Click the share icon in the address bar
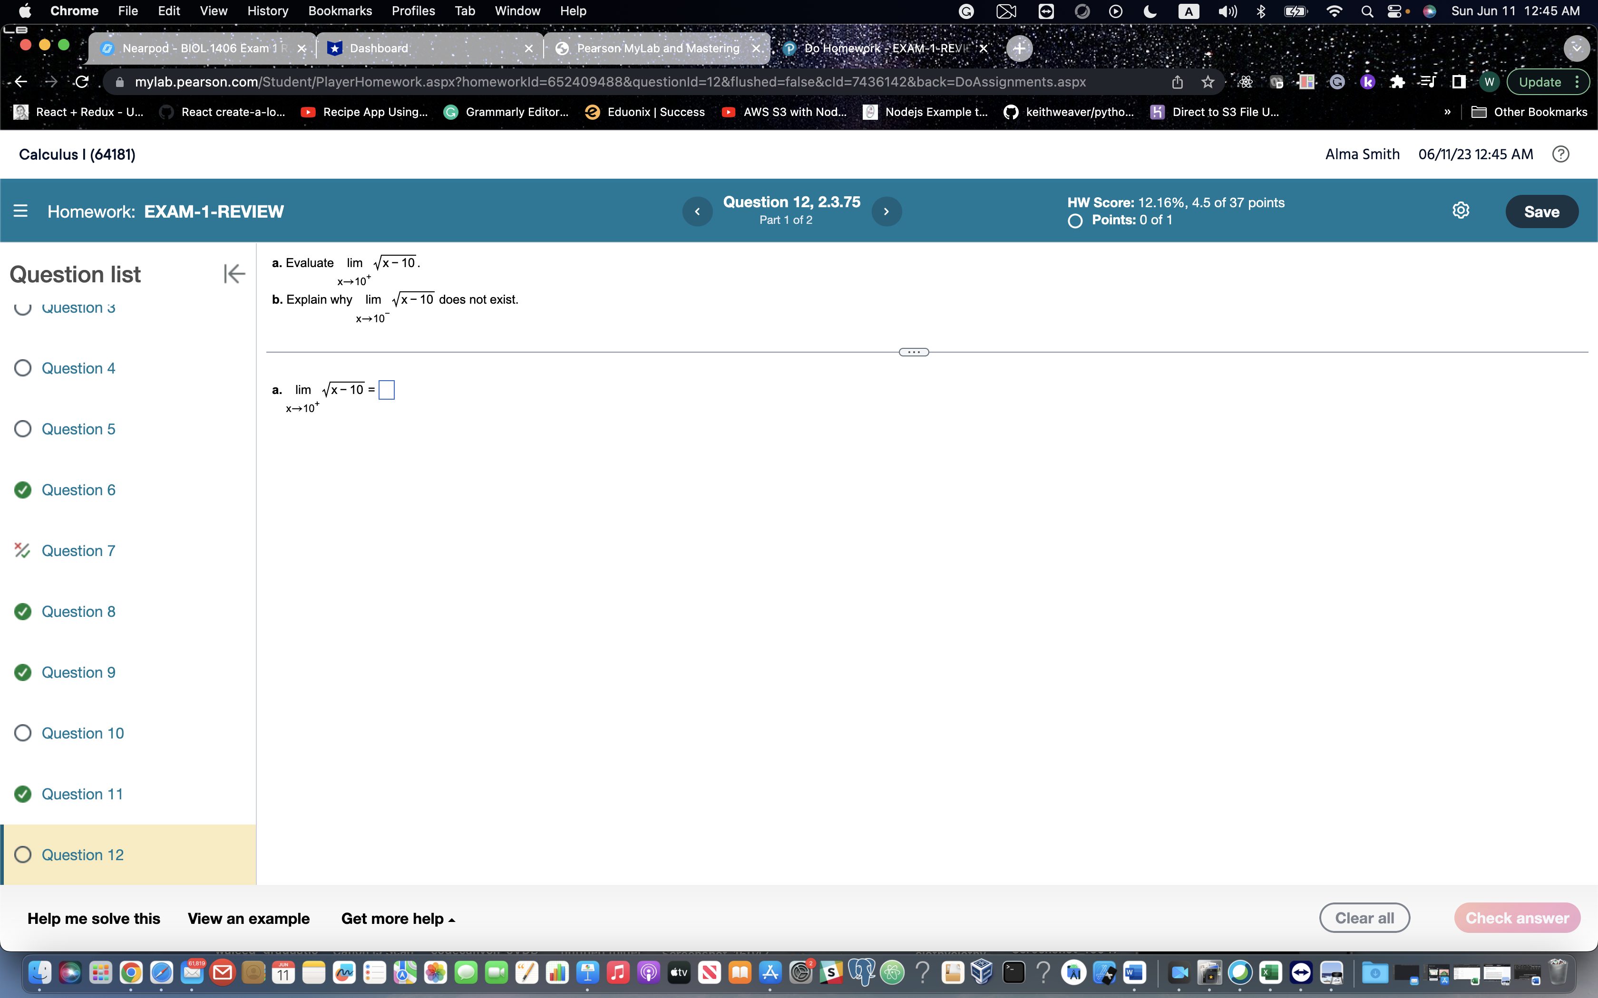1598x998 pixels. click(x=1178, y=81)
